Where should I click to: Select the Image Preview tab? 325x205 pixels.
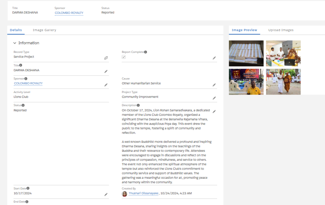[244, 30]
